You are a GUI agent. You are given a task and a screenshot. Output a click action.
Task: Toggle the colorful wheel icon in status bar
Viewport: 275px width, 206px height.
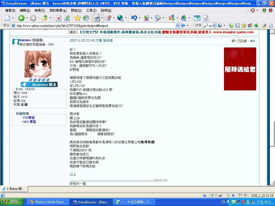click(x=245, y=195)
